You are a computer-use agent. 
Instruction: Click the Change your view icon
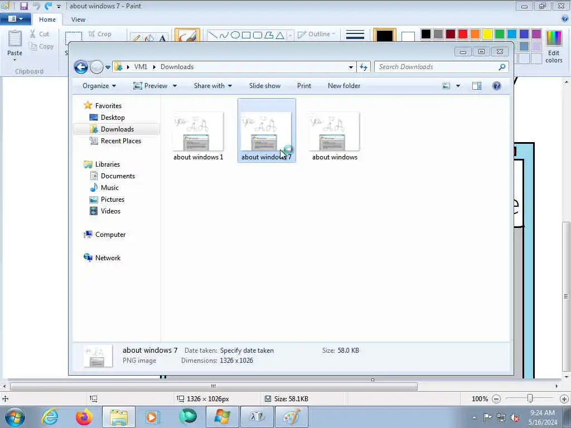(446, 86)
